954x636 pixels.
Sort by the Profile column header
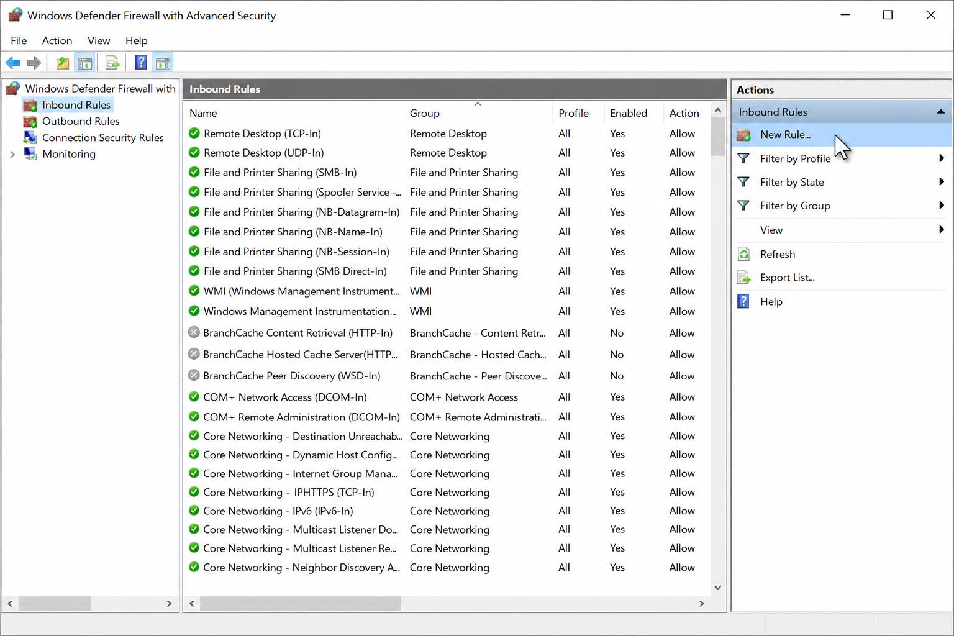578,113
